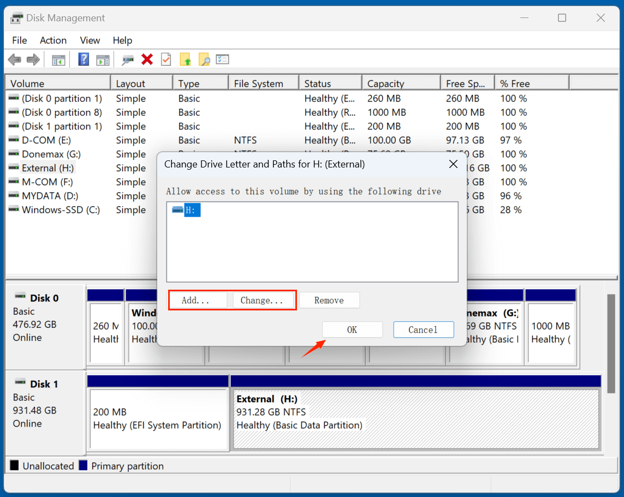Confirm drive letter changes with OK
The height and width of the screenshot is (497, 624).
(352, 329)
